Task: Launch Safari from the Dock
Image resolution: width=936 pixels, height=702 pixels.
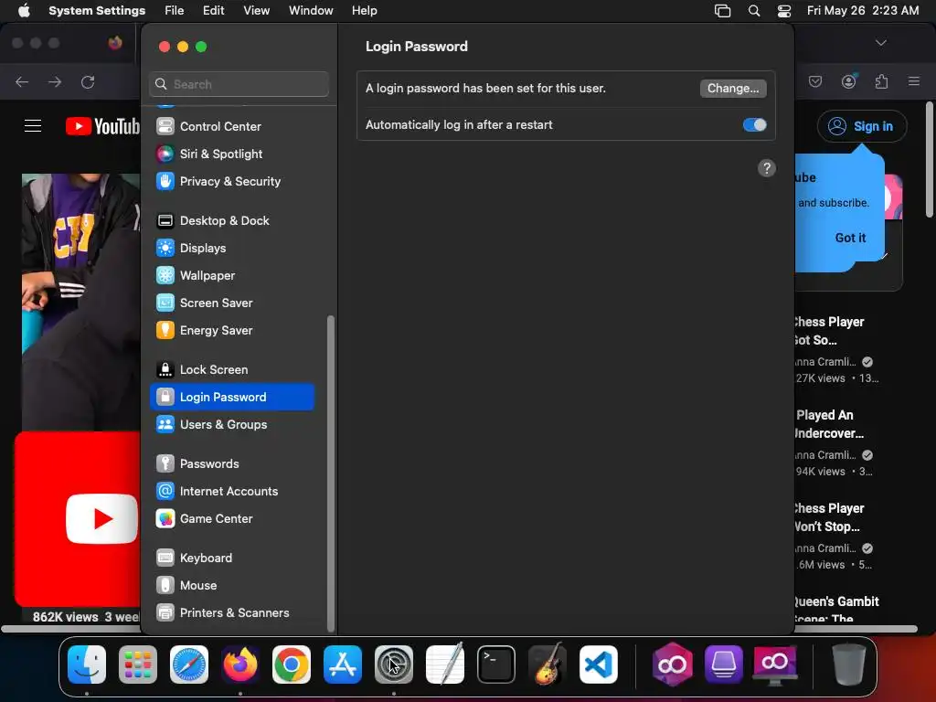Action: 189,665
